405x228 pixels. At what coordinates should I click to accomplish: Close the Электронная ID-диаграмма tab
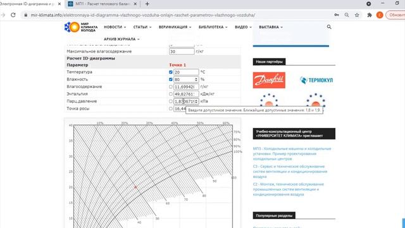(59, 4)
